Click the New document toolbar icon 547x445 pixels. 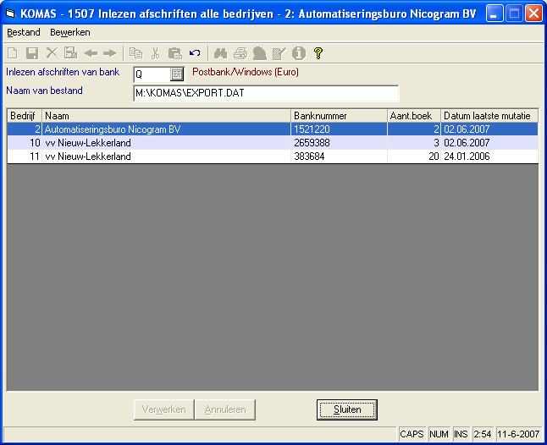tap(13, 53)
